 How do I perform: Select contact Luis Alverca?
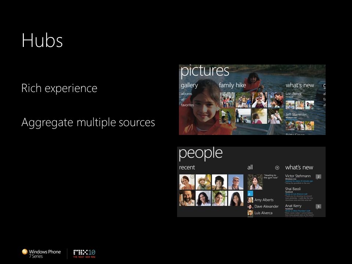click(263, 213)
